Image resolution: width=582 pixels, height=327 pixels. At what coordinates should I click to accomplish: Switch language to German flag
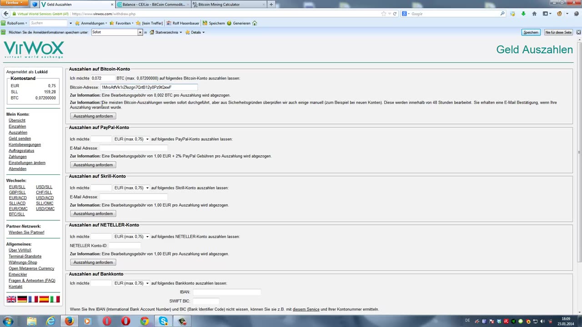22,299
